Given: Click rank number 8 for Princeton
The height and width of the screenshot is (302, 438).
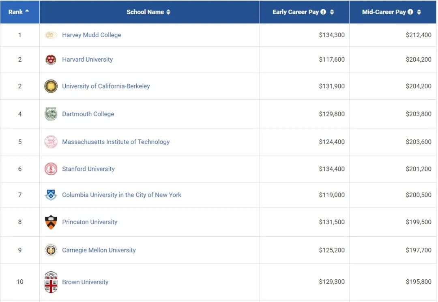Looking at the screenshot, I should point(20,222).
